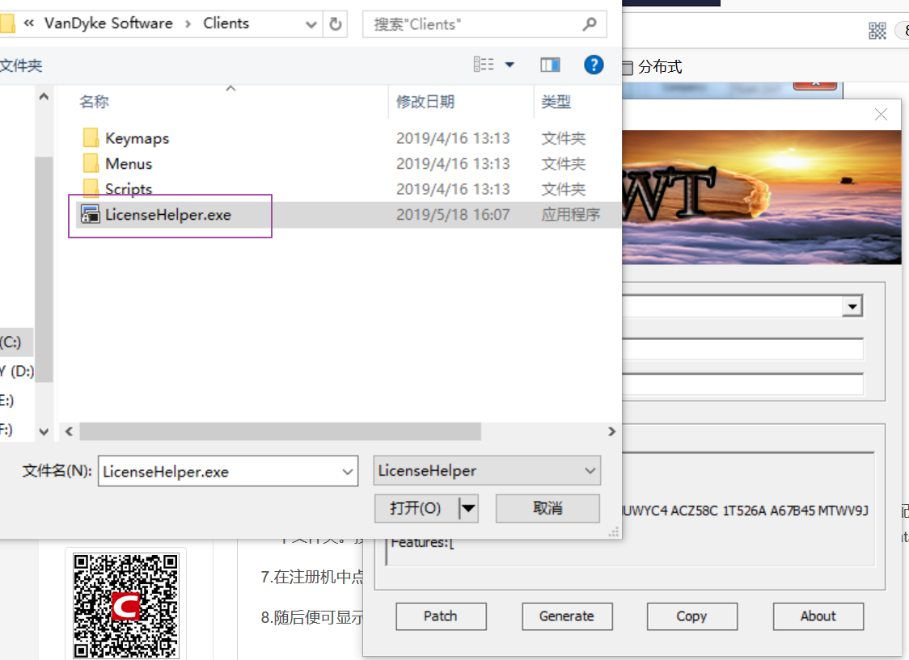Toggle the preview pane
Image resolution: width=909 pixels, height=660 pixels.
pos(550,65)
